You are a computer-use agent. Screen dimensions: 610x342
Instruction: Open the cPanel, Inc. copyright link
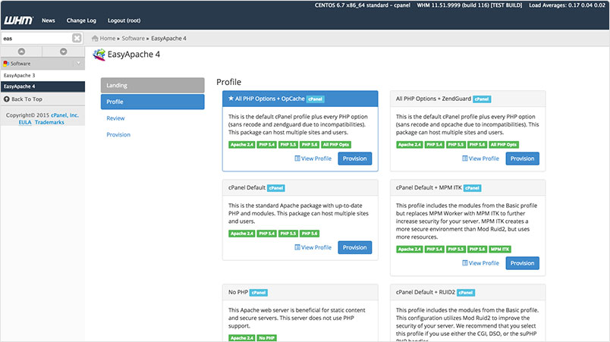tap(64, 115)
